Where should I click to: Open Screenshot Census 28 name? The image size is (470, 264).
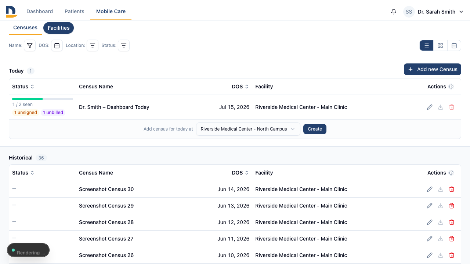click(x=106, y=222)
